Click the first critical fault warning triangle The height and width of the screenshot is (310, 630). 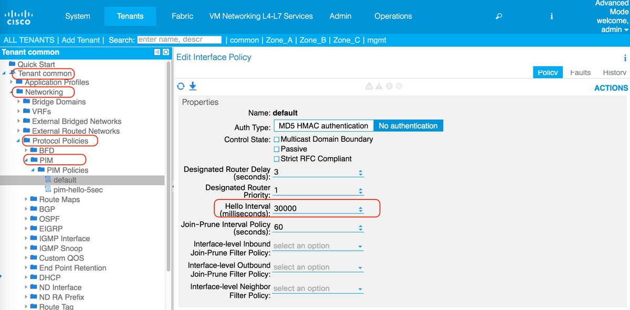pos(369,87)
